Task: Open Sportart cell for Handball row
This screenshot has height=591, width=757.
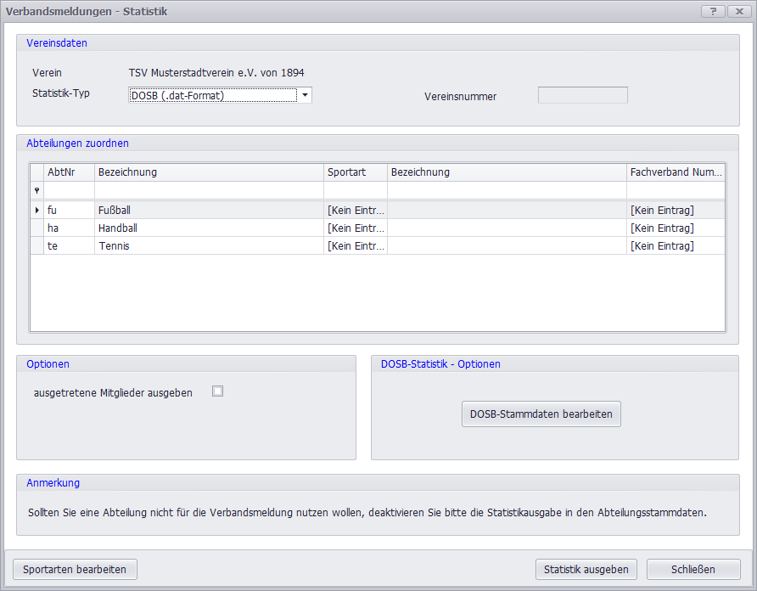Action: pos(355,228)
